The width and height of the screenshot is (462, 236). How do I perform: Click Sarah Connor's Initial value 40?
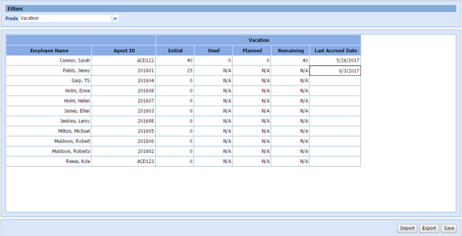tap(175, 60)
